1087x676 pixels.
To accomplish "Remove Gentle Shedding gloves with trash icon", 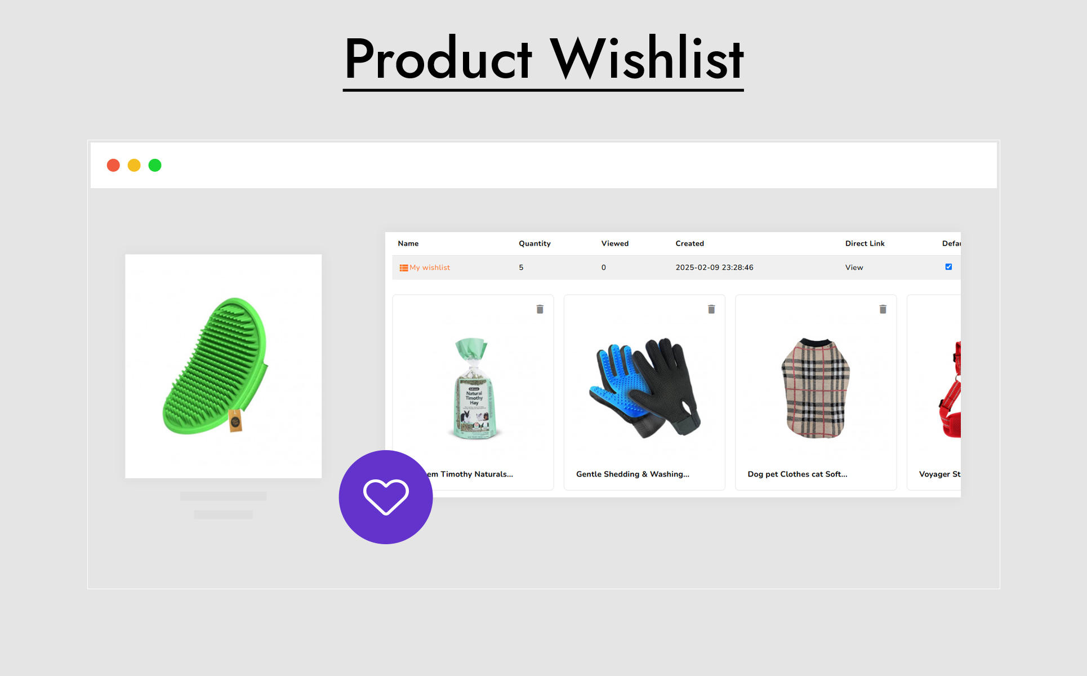I will pyautogui.click(x=711, y=309).
